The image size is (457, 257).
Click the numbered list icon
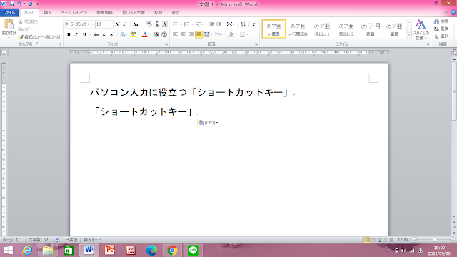pos(186,24)
